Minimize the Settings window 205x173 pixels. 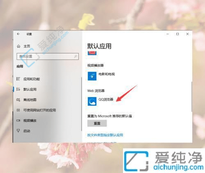pyautogui.click(x=168, y=34)
